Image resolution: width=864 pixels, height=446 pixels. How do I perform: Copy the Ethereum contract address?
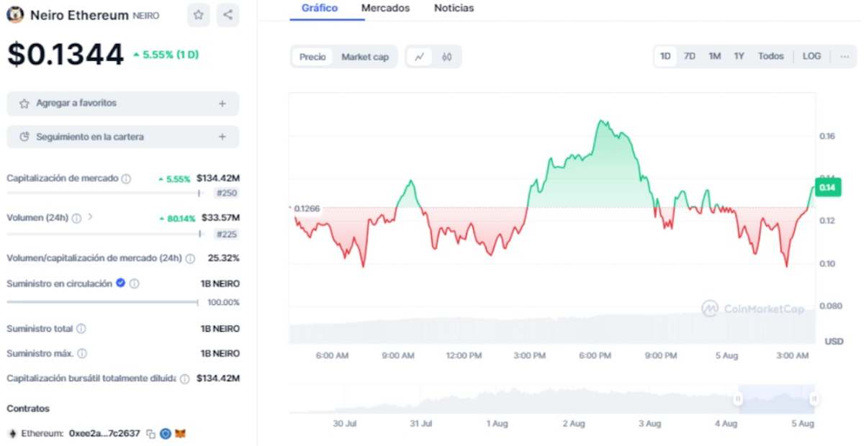150,434
